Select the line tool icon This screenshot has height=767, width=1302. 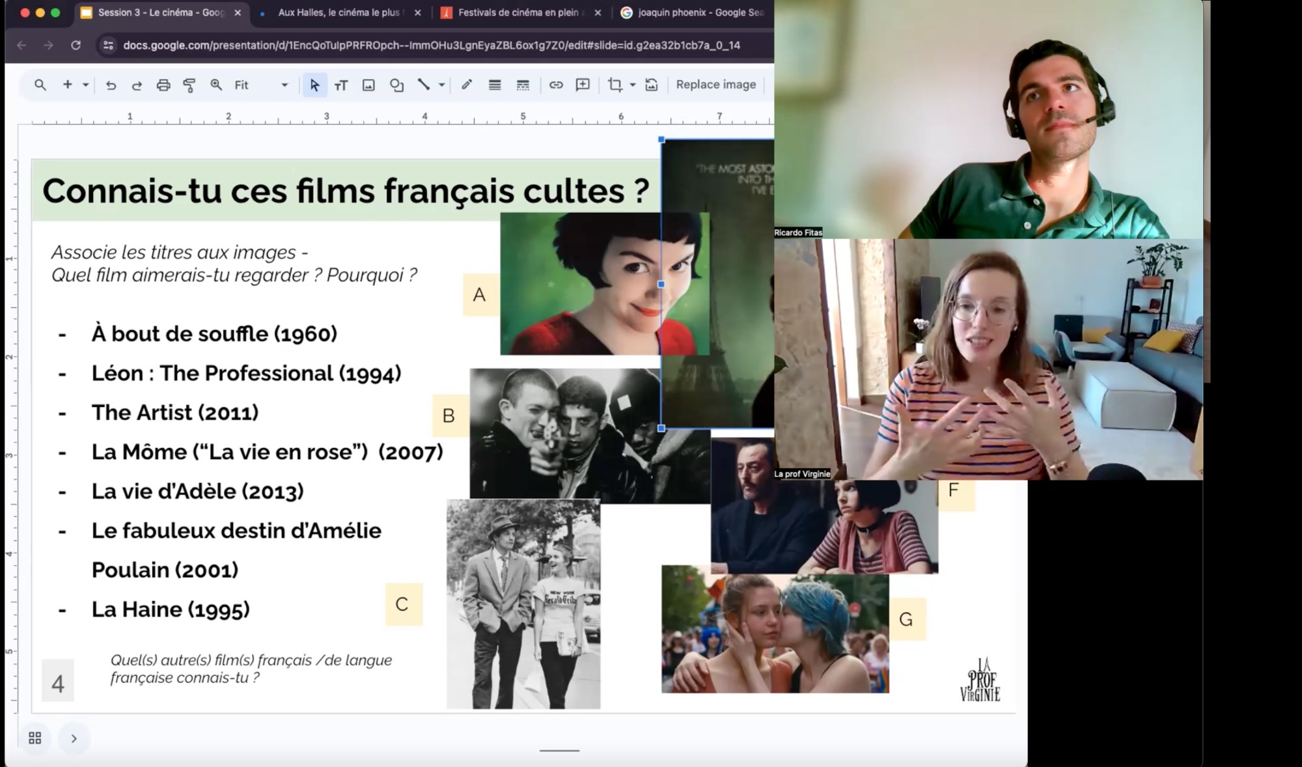(x=424, y=85)
